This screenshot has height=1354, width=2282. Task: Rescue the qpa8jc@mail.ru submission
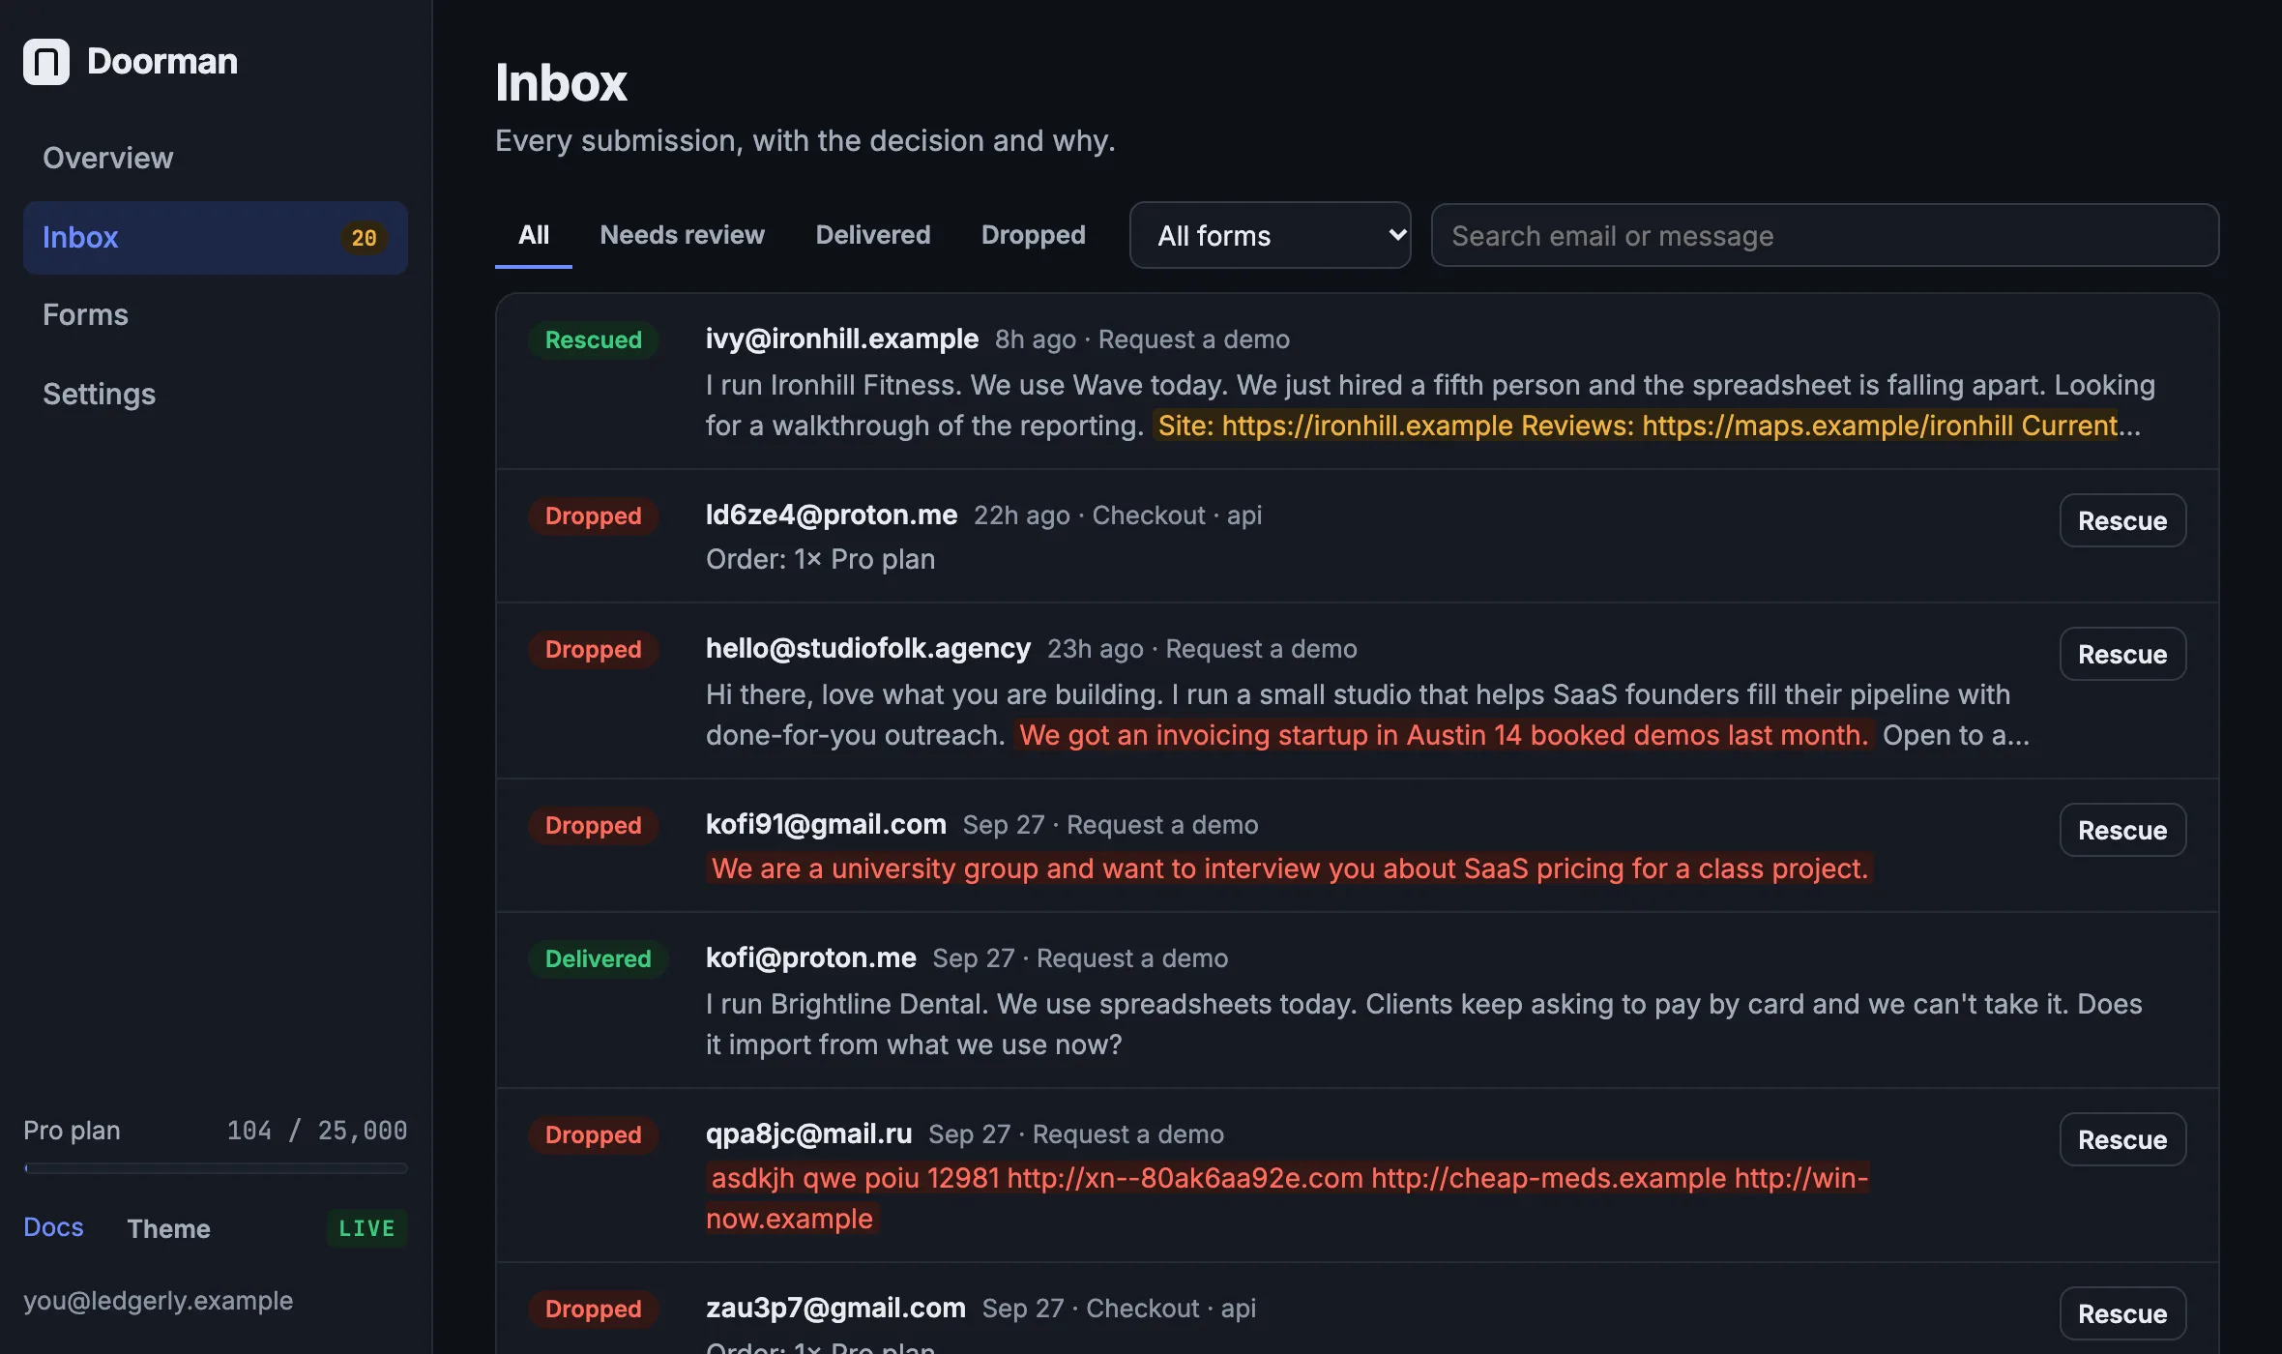point(2122,1139)
